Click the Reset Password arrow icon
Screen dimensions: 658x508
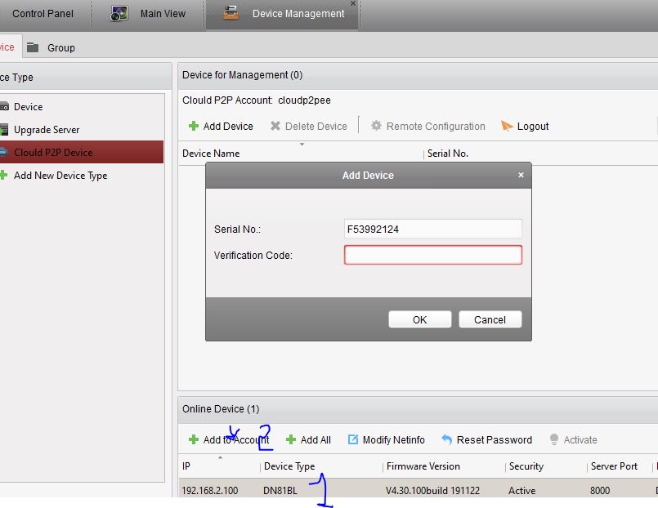click(447, 439)
